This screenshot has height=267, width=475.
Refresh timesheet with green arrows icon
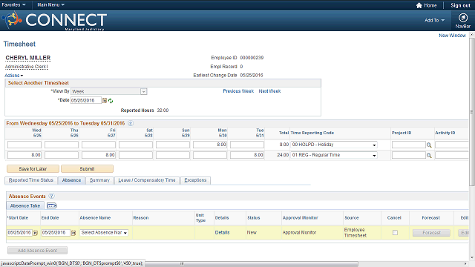(x=111, y=101)
